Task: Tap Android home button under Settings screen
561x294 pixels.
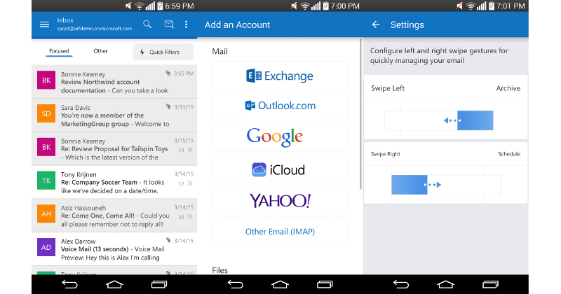Action: click(x=445, y=284)
